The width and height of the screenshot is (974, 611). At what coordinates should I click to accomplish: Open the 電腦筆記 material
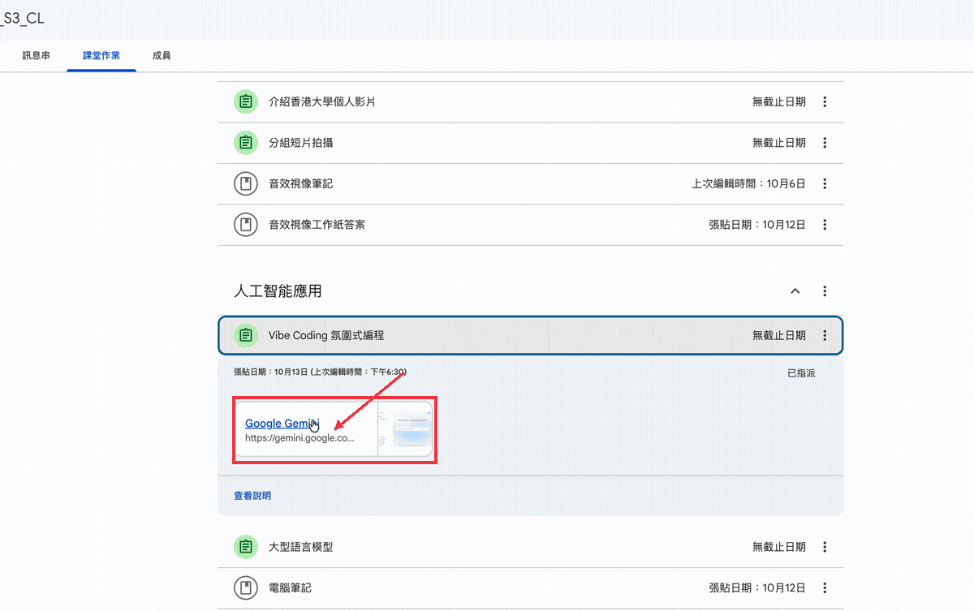click(x=291, y=587)
